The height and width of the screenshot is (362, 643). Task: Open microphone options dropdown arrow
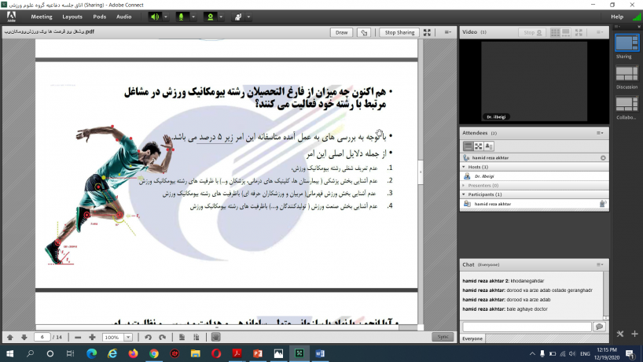[x=193, y=17]
